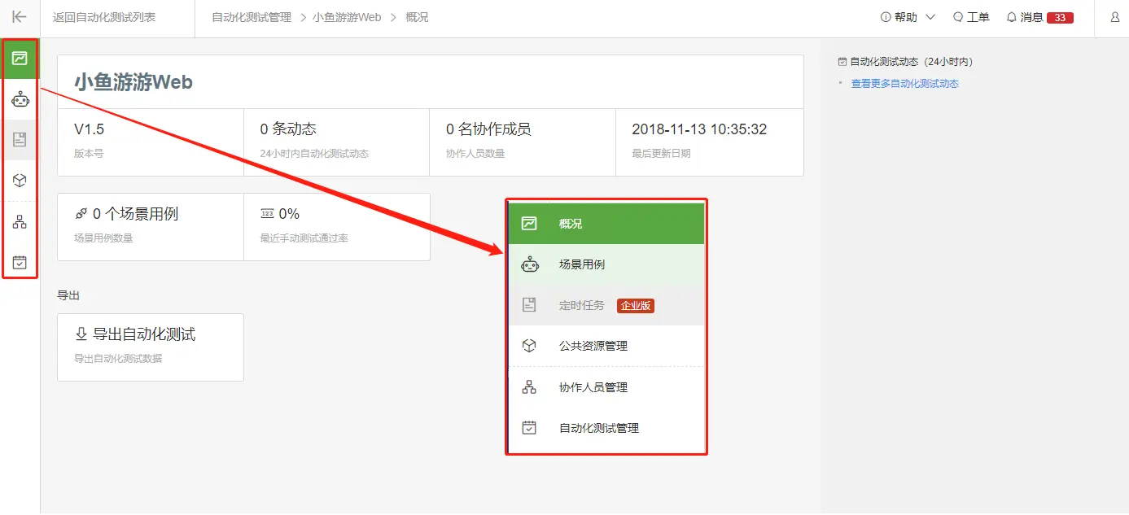The height and width of the screenshot is (515, 1129).
Task: Click the speech bubble icon beside 工单
Action: pyautogui.click(x=958, y=17)
